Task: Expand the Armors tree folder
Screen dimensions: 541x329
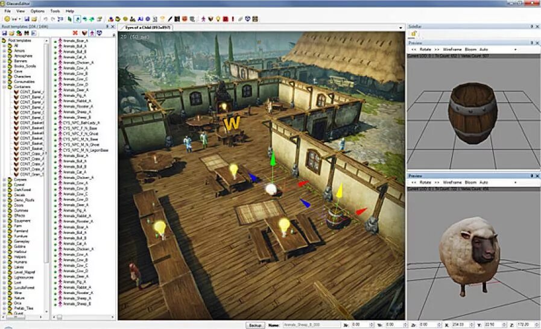Action: (x=4, y=51)
